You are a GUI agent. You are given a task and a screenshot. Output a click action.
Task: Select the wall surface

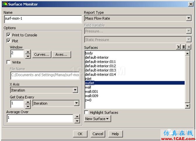135,87
